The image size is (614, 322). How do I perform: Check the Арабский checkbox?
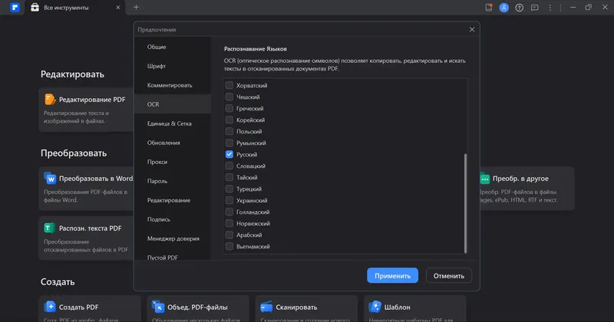pyautogui.click(x=229, y=235)
